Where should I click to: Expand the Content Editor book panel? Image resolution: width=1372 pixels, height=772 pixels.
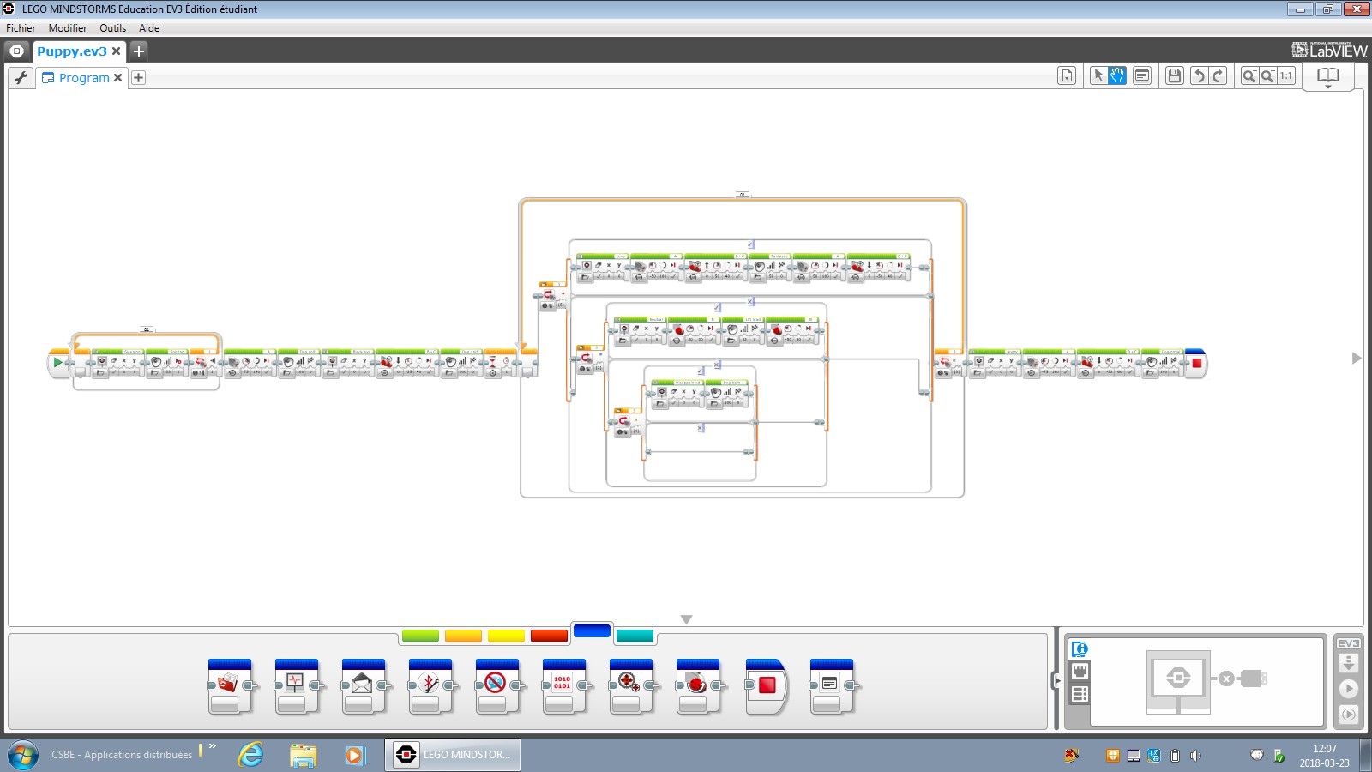[1327, 76]
